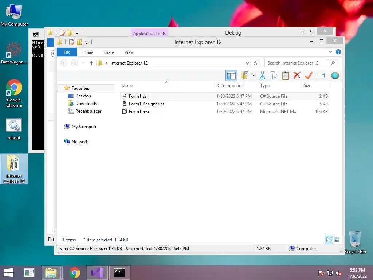Screen dimensions: 373x280
Task: Open the Home ribbon tab
Action: click(x=87, y=52)
